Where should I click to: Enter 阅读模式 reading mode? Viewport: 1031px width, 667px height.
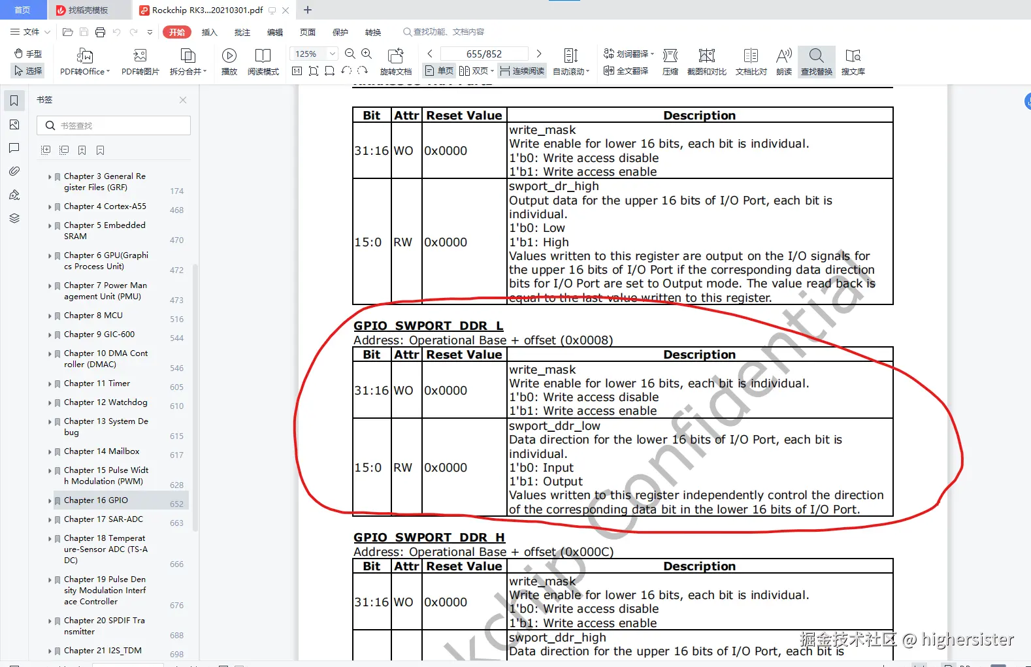click(x=263, y=62)
